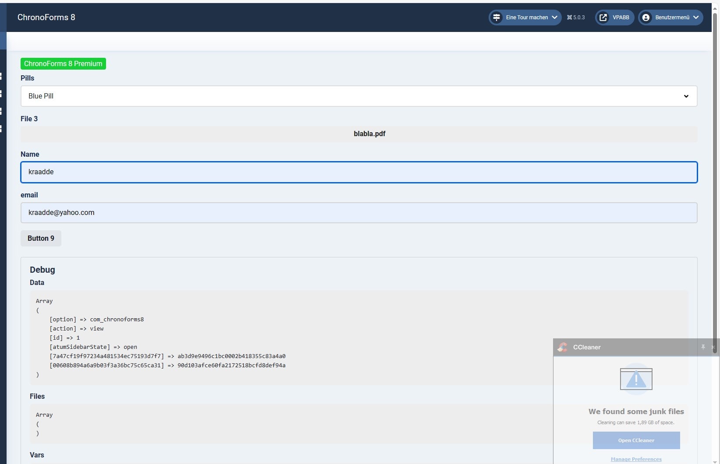Viewport: 720px width, 464px height.
Task: Open the Benutzermenü dropdown chevron
Action: [696, 18]
